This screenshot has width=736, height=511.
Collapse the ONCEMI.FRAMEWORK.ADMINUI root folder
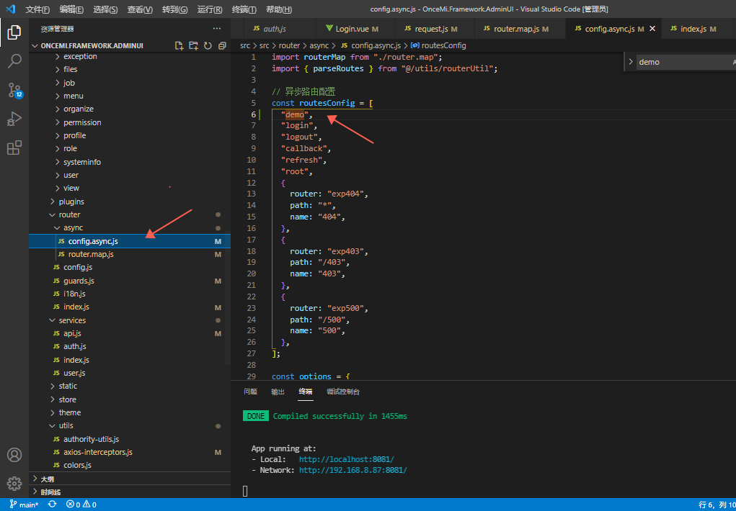click(x=130, y=45)
